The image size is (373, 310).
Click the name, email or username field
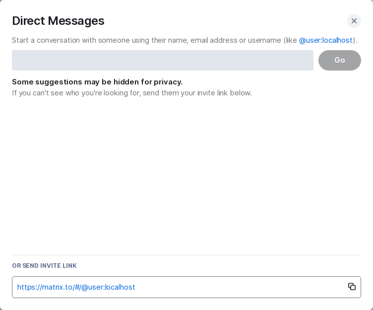click(x=163, y=60)
